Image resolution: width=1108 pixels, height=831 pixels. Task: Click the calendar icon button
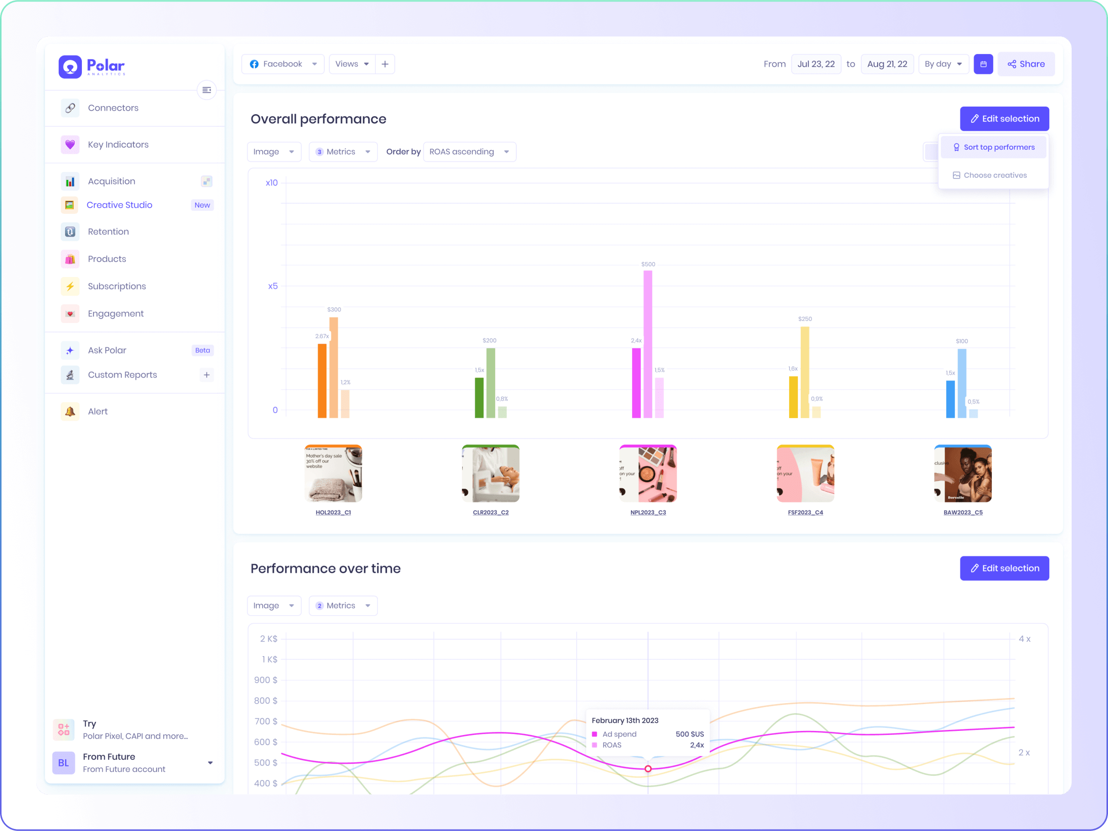pos(983,64)
